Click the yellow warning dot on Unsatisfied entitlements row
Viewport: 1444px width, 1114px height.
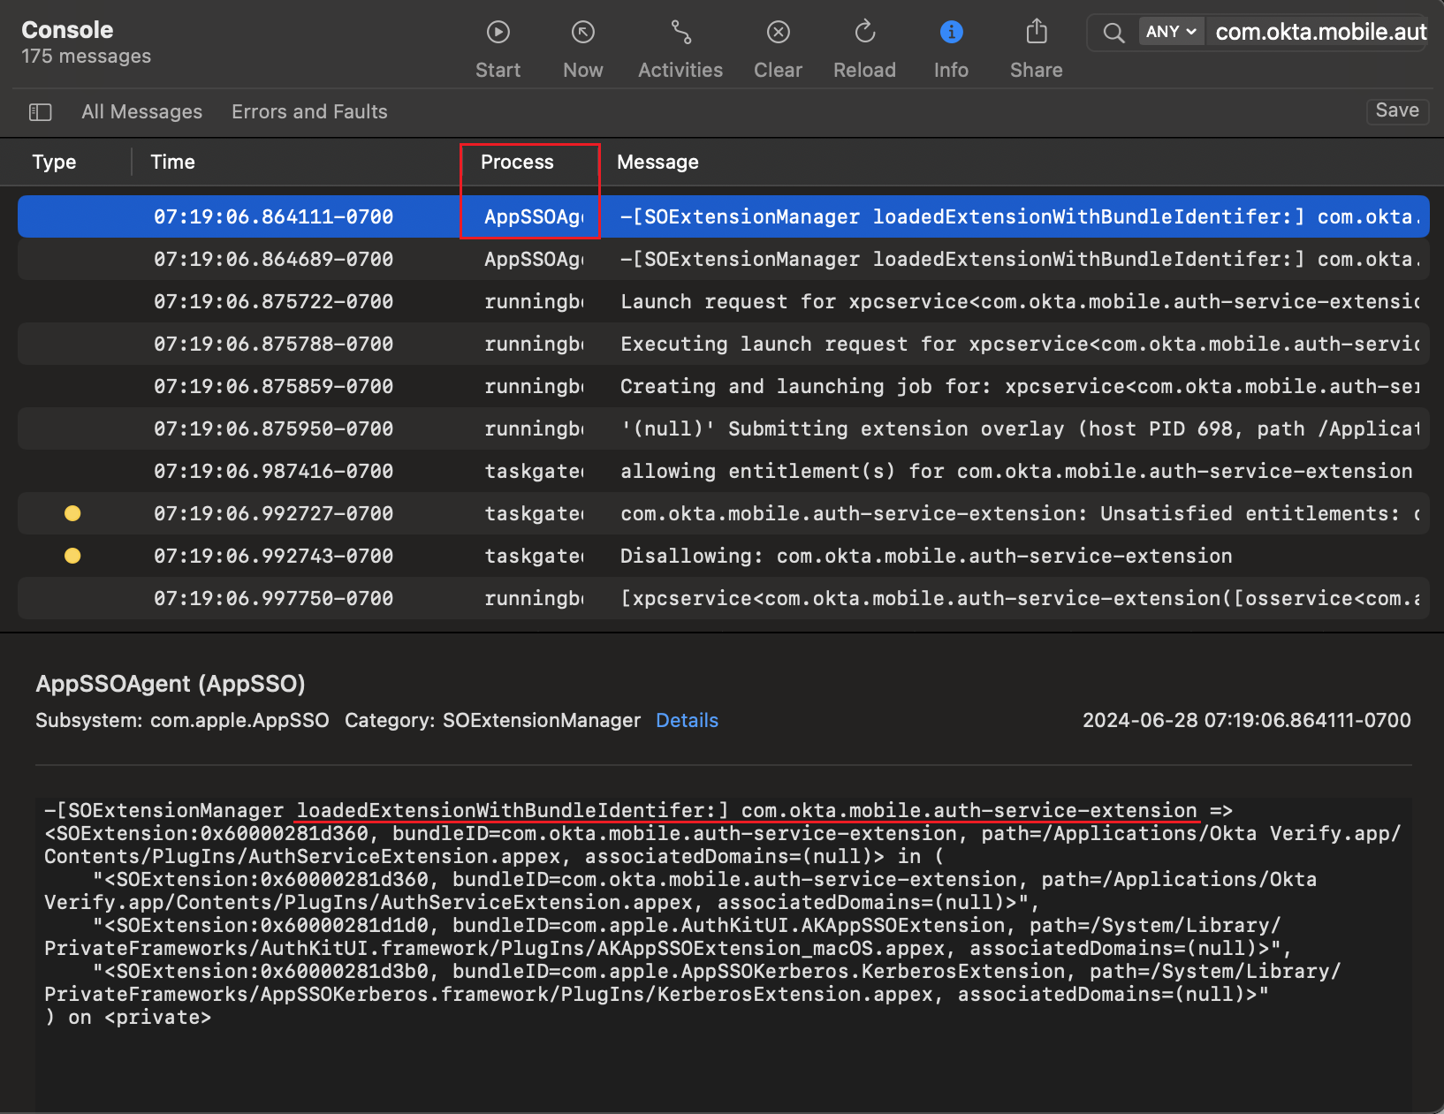72,513
